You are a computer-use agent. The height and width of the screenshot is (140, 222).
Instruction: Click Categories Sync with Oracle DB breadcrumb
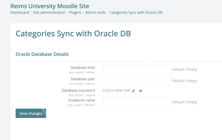pyautogui.click(x=136, y=12)
